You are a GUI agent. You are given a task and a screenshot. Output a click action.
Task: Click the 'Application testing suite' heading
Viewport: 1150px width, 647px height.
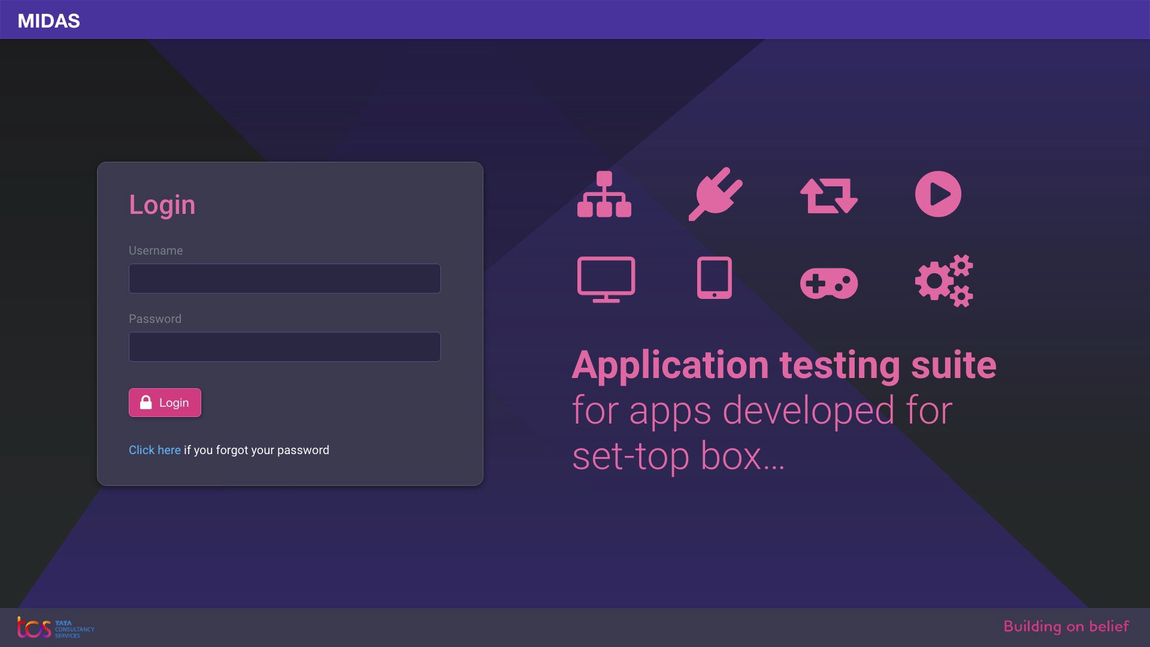[783, 365]
